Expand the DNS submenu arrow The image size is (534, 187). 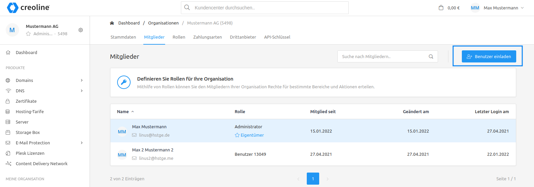(x=82, y=91)
